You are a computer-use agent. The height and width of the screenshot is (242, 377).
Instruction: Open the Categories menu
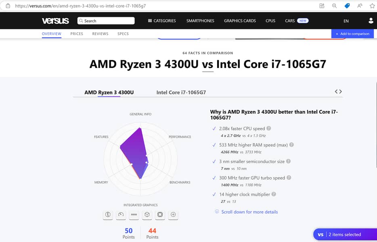coord(162,21)
